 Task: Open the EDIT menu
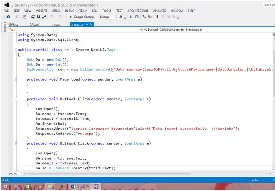pyautogui.click(x=17, y=11)
